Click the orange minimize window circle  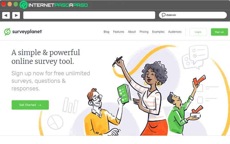(x=10, y=4)
